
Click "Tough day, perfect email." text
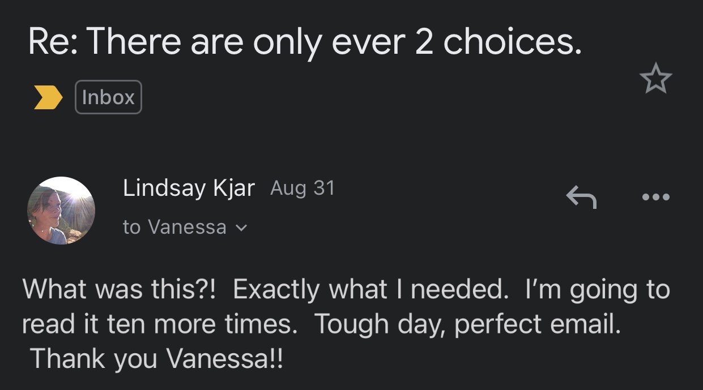tap(467, 324)
